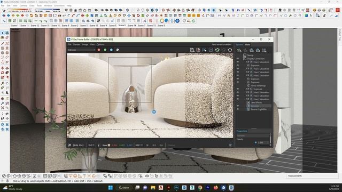This screenshot has height=192, width=342.
Task: Toggle the green channel in V-Ray Frame Buffer
Action: pos(105,50)
